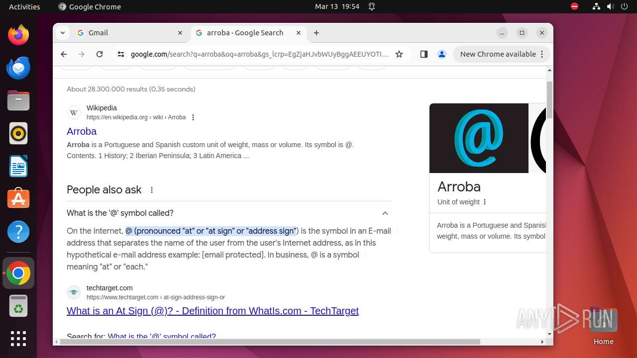Screen dimensions: 637x358
Task: Click the red do-not-disturb tray icon
Action: tap(574, 6)
